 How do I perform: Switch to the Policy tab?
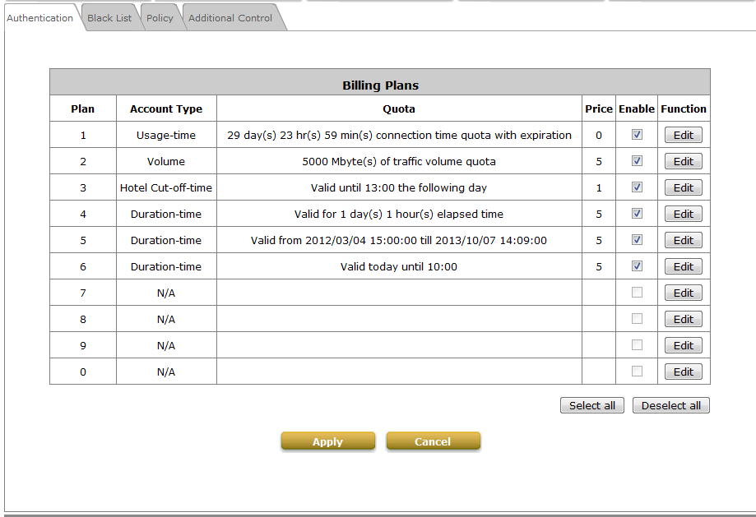[x=160, y=18]
